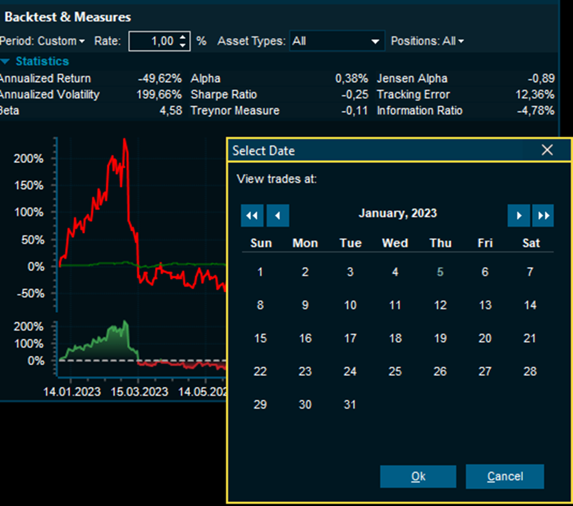573x506 pixels.
Task: Increase the Rate value with up arrow
Action: 182,37
